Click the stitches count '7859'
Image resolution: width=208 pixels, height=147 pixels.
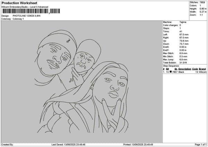pyautogui.click(x=202, y=2)
